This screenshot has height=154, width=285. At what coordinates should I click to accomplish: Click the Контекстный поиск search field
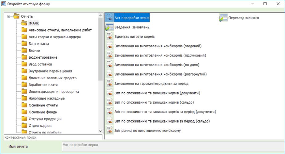coord(52,137)
